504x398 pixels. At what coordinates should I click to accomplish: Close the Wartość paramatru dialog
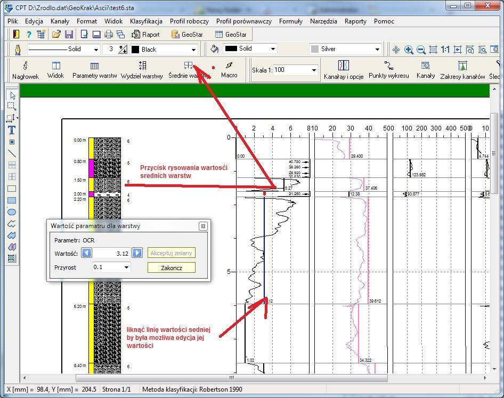point(203,226)
